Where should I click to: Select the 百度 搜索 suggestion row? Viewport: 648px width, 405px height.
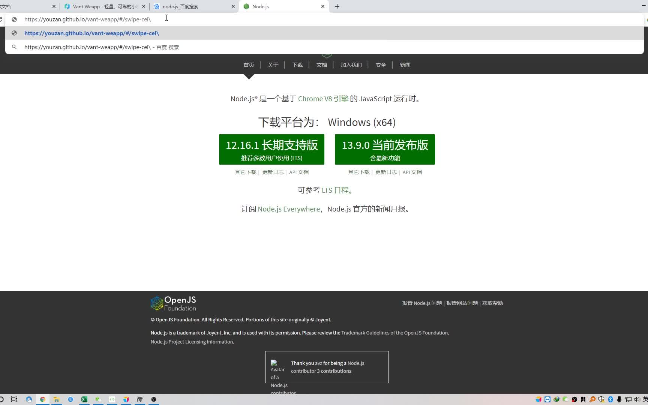(324, 47)
